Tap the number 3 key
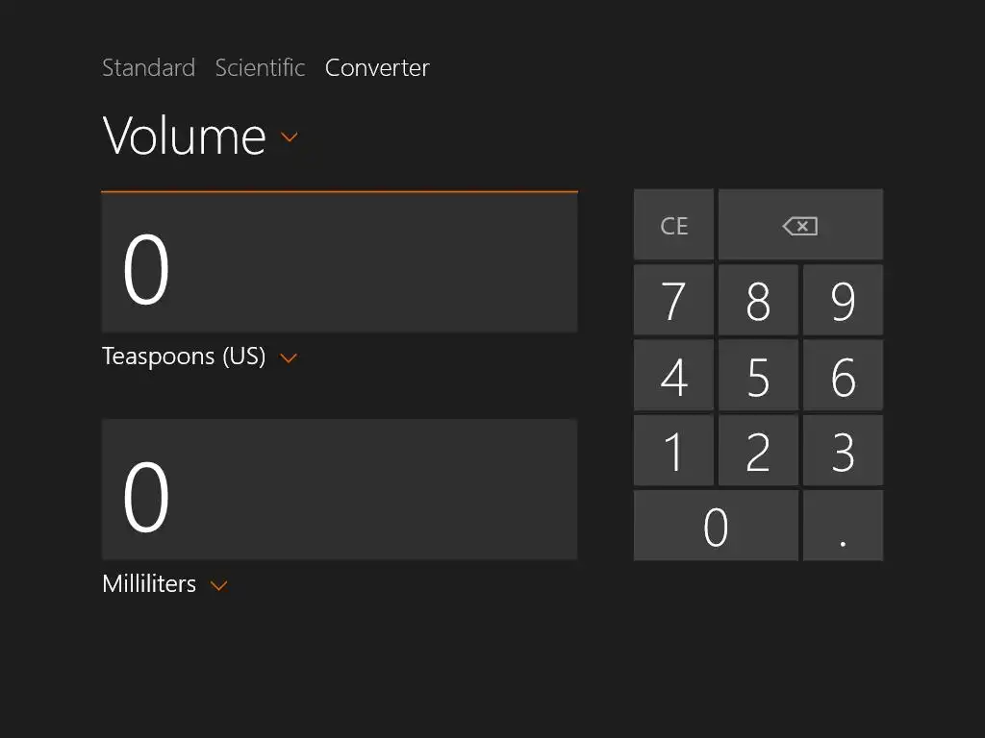The image size is (985, 738). tap(843, 451)
